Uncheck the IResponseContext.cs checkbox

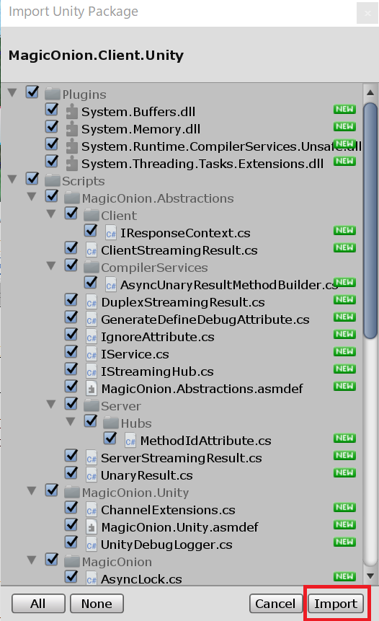point(90,231)
